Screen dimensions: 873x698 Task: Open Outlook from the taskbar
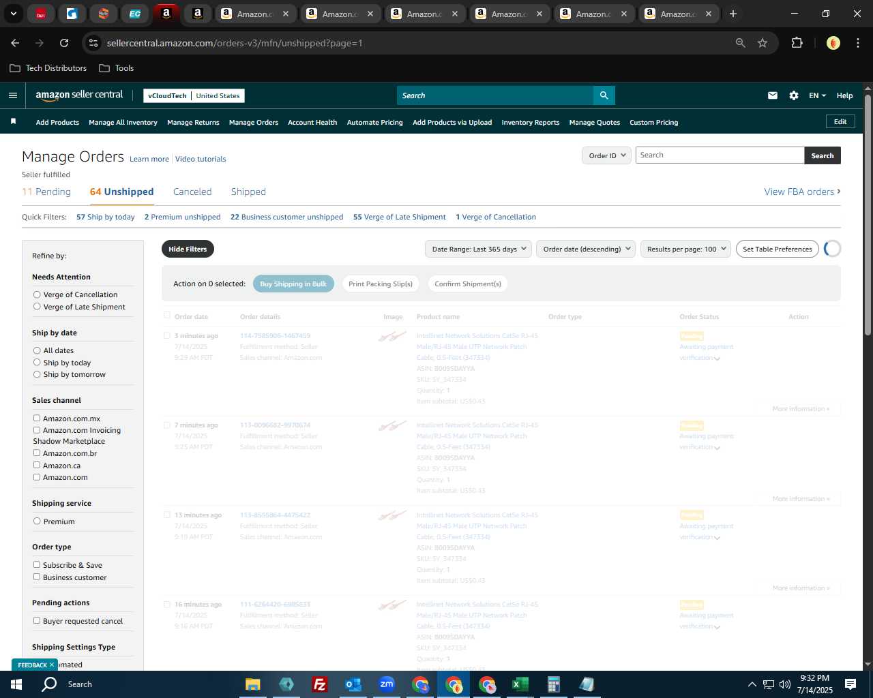pos(353,684)
